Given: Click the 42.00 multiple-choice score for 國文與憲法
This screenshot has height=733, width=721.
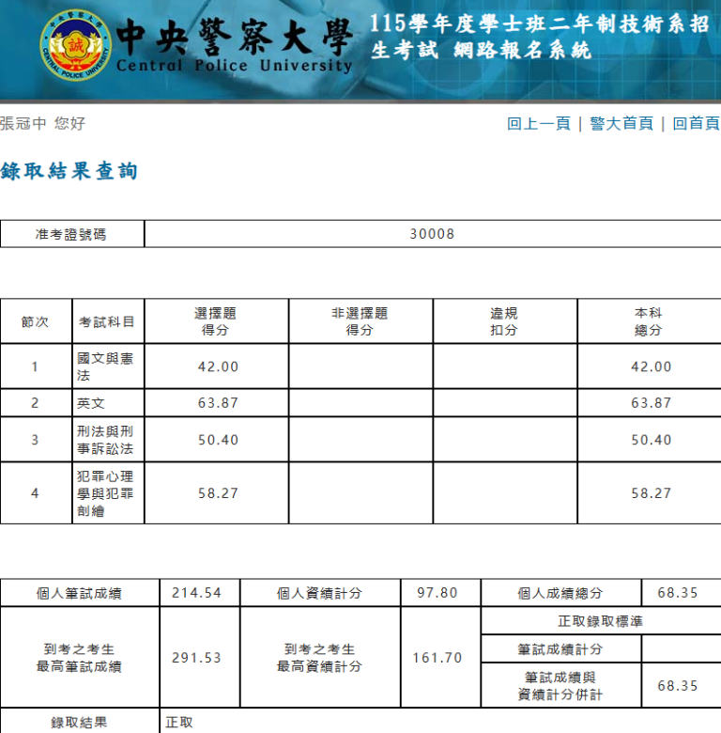Looking at the screenshot, I should [218, 366].
